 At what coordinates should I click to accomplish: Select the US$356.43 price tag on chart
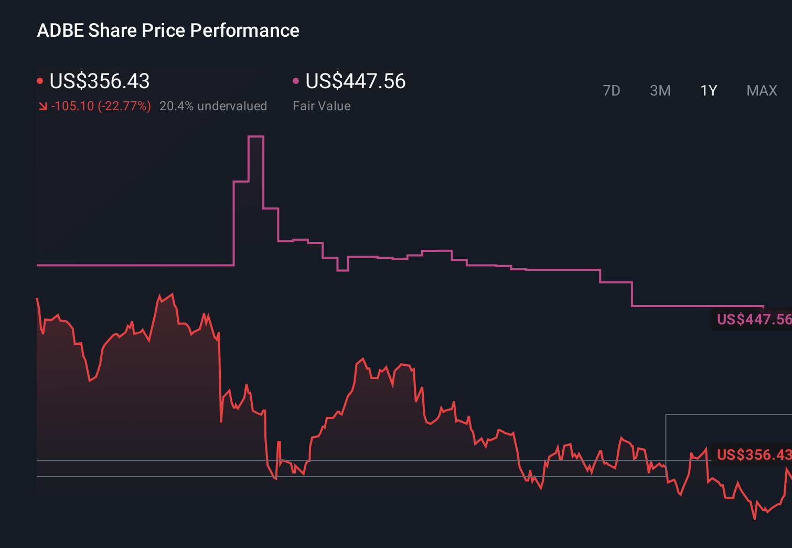(x=753, y=454)
